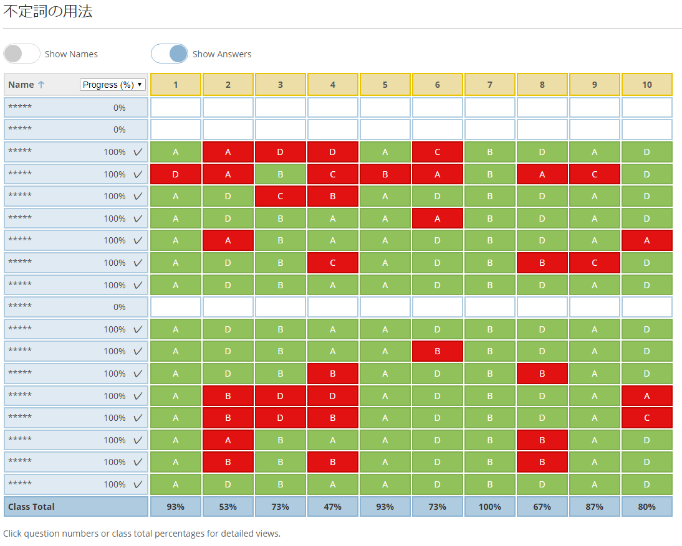The width and height of the screenshot is (682, 546).
Task: Turn off the Show Answers switch
Action: click(x=170, y=54)
